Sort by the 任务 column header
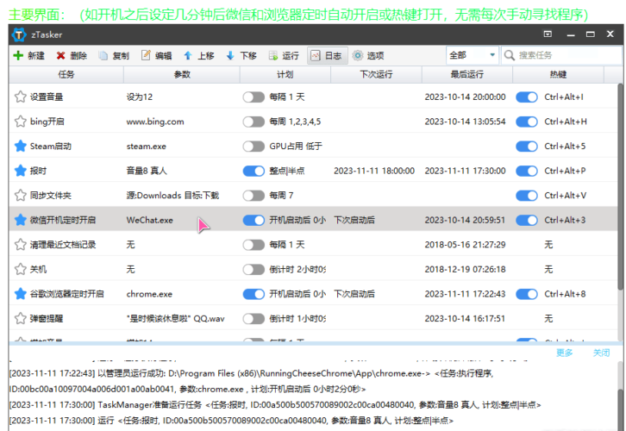Image resolution: width=626 pixels, height=431 pixels. click(x=66, y=75)
